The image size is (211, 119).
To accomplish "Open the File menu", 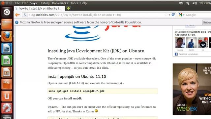I will click(x=17, y=3).
